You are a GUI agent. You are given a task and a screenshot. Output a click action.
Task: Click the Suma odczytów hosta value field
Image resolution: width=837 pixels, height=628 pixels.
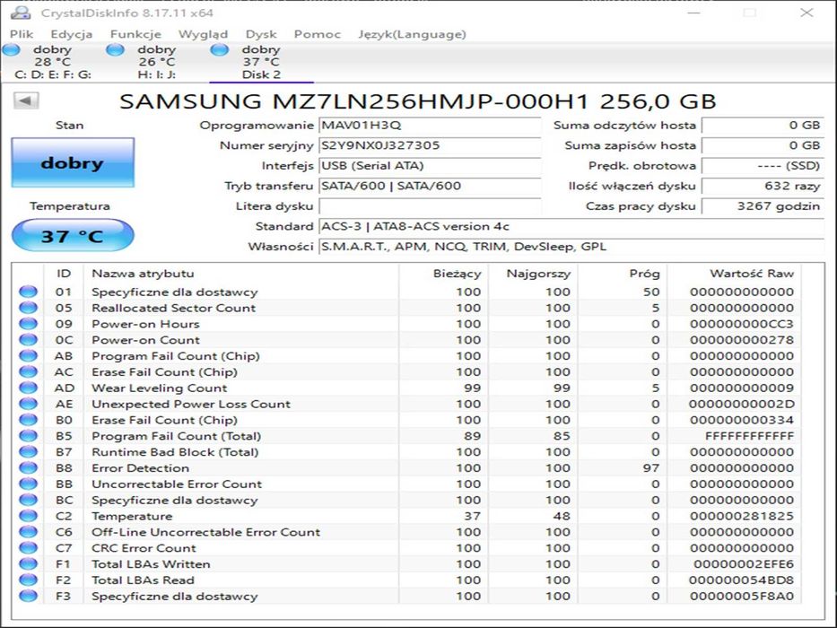click(763, 126)
